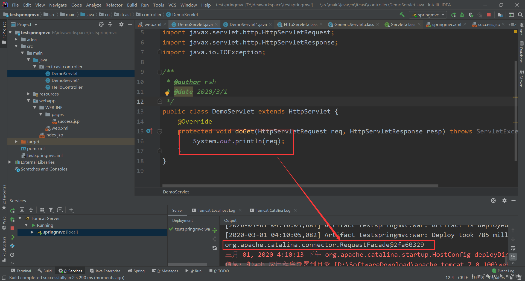Screen dimensions: 525x281
Task: Toggle soft-wrap in the Output console
Action: [513, 248]
